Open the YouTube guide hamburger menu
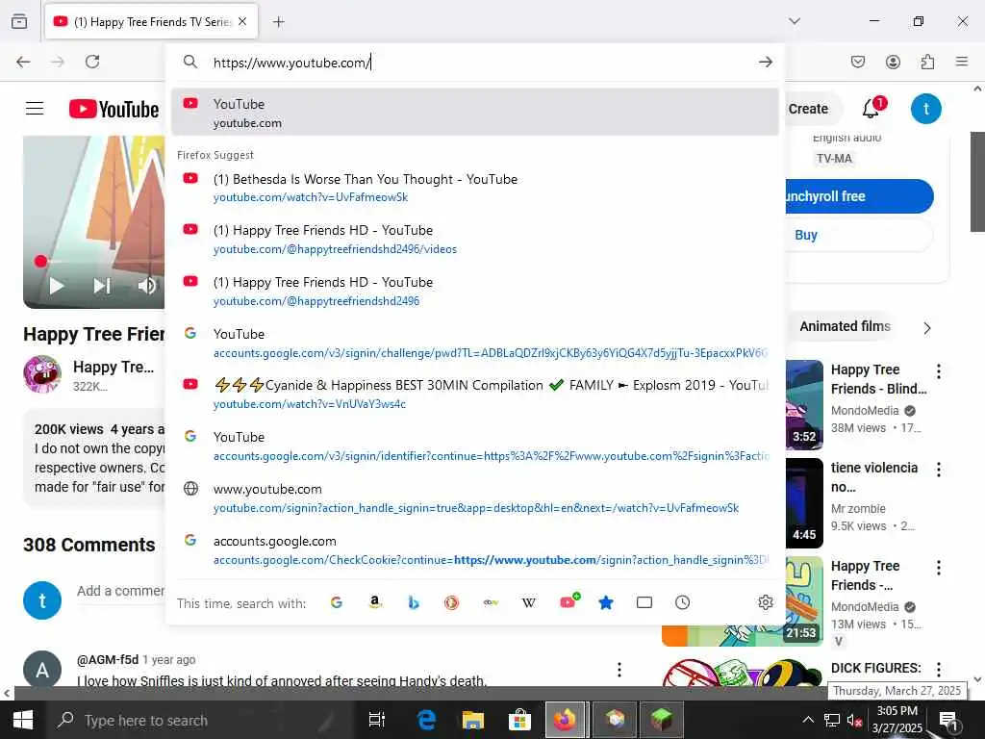The height and width of the screenshot is (739, 985). (35, 109)
